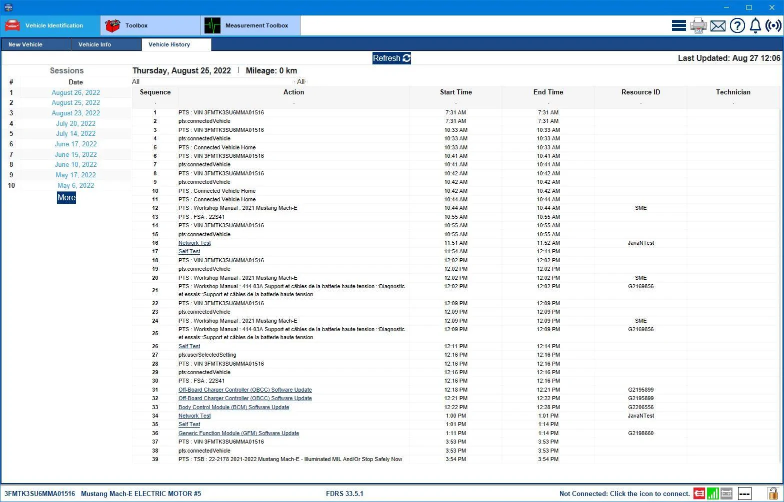
Task: Open session May 17, 2022
Action: point(75,175)
